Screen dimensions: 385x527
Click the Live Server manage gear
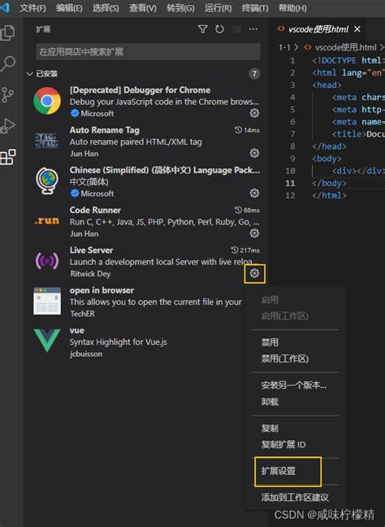(x=254, y=273)
